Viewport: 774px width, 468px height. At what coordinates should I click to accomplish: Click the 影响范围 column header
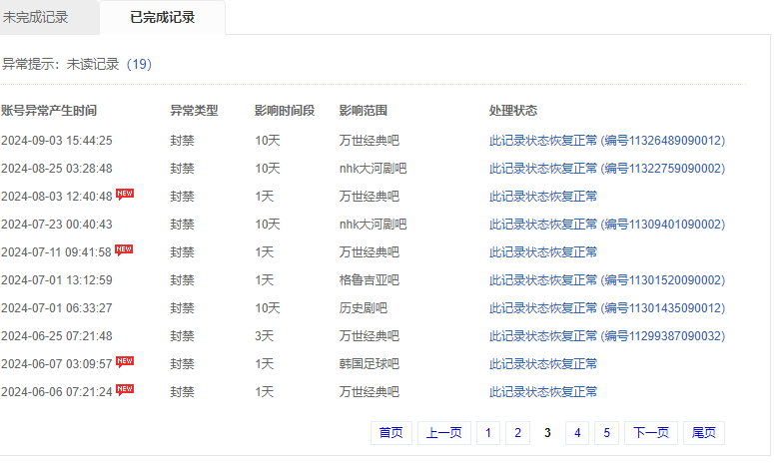pos(363,111)
